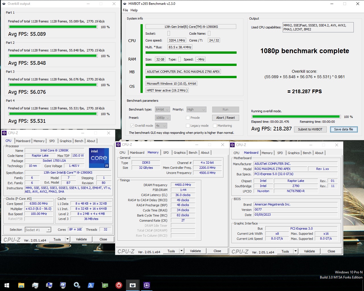
Task: Click the Intel Core i9 logo
Action: (99, 158)
